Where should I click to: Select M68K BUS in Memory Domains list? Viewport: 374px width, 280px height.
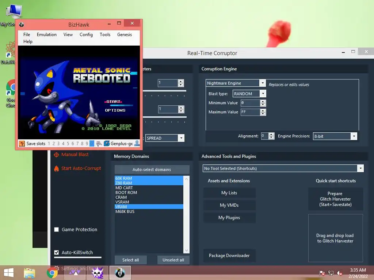click(x=149, y=211)
